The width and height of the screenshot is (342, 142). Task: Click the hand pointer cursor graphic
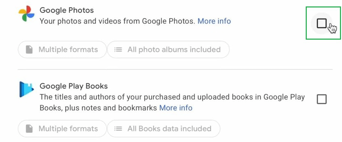click(x=332, y=29)
